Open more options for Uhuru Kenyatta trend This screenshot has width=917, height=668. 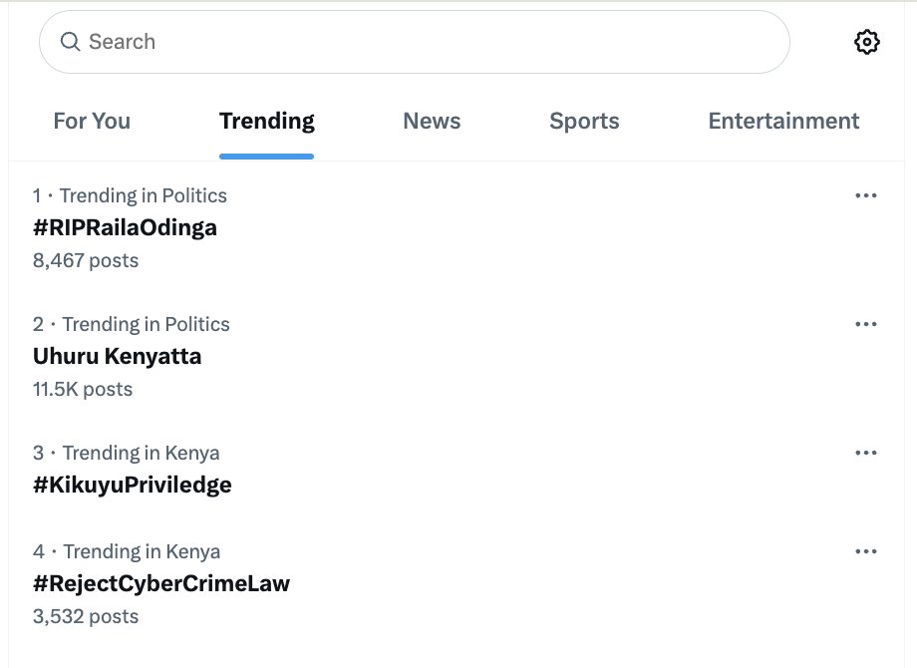tap(865, 324)
